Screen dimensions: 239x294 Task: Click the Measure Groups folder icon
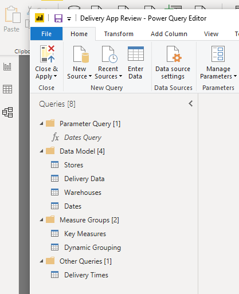coord(50,219)
